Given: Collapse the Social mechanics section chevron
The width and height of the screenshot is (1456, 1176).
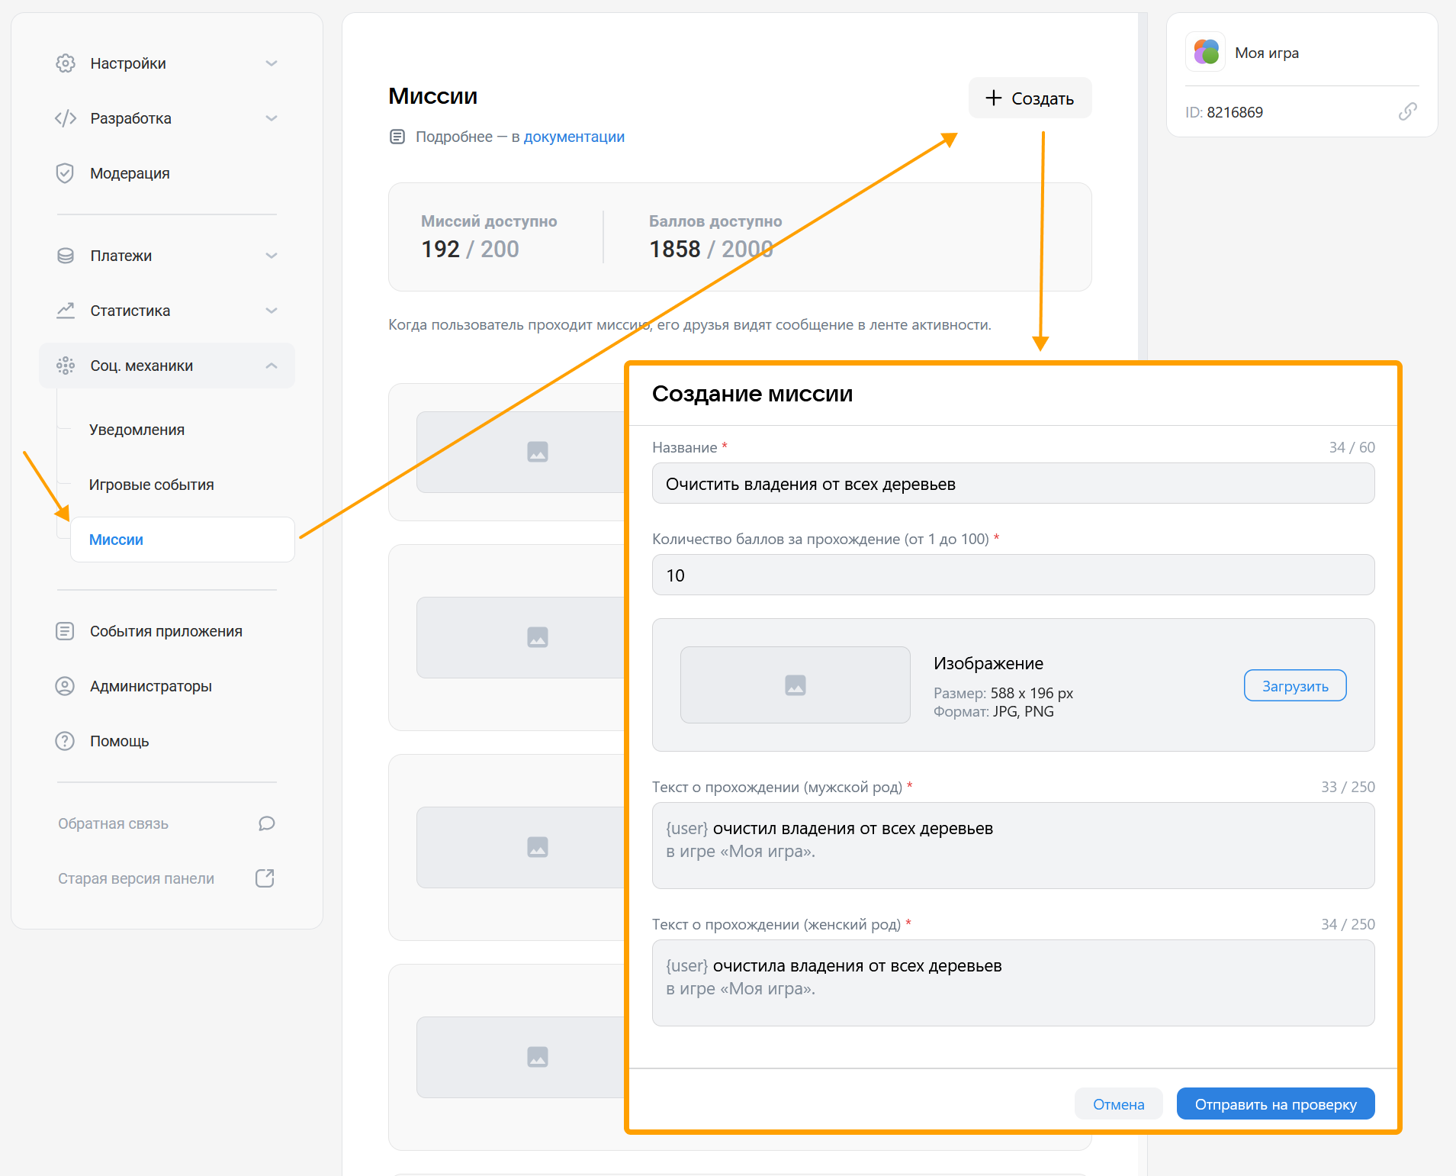Looking at the screenshot, I should (272, 366).
